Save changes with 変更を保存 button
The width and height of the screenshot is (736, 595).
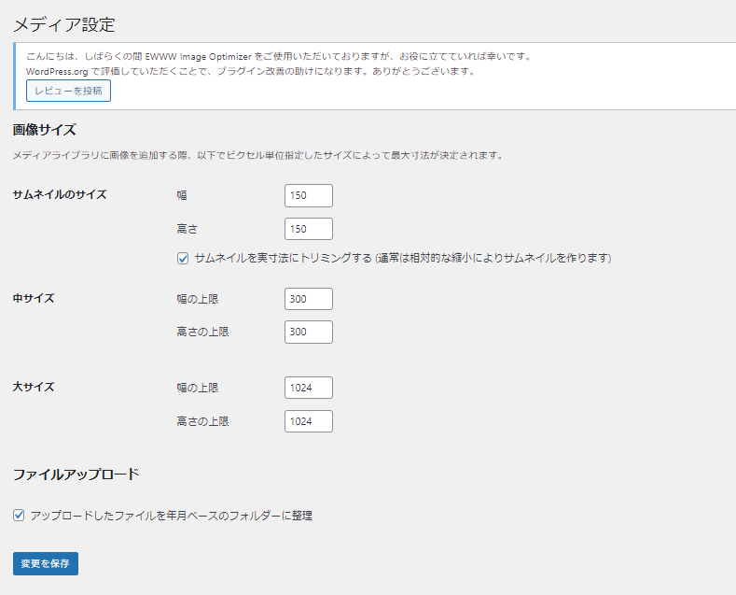(46, 563)
